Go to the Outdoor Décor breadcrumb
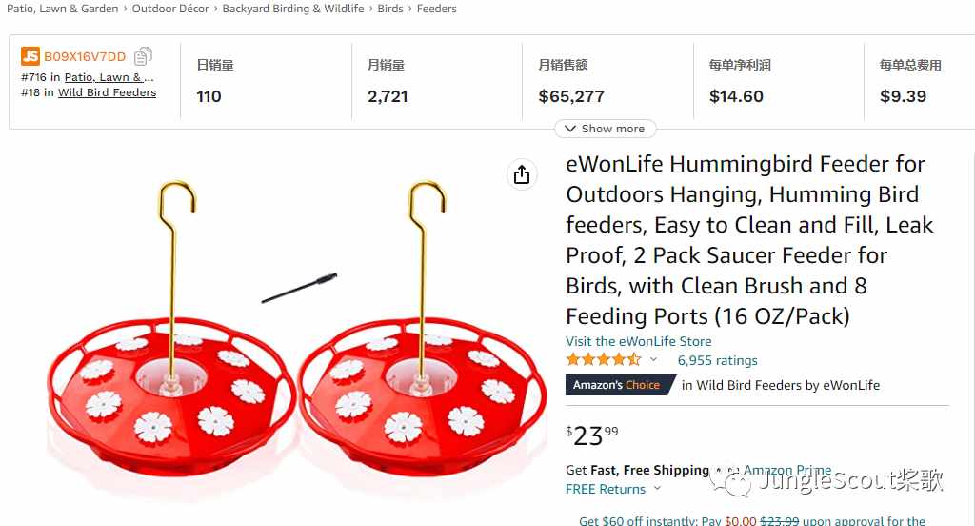This screenshot has width=975, height=526. [170, 9]
